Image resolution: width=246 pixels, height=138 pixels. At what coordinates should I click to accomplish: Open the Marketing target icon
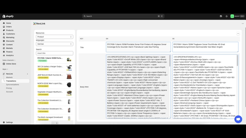4,37
